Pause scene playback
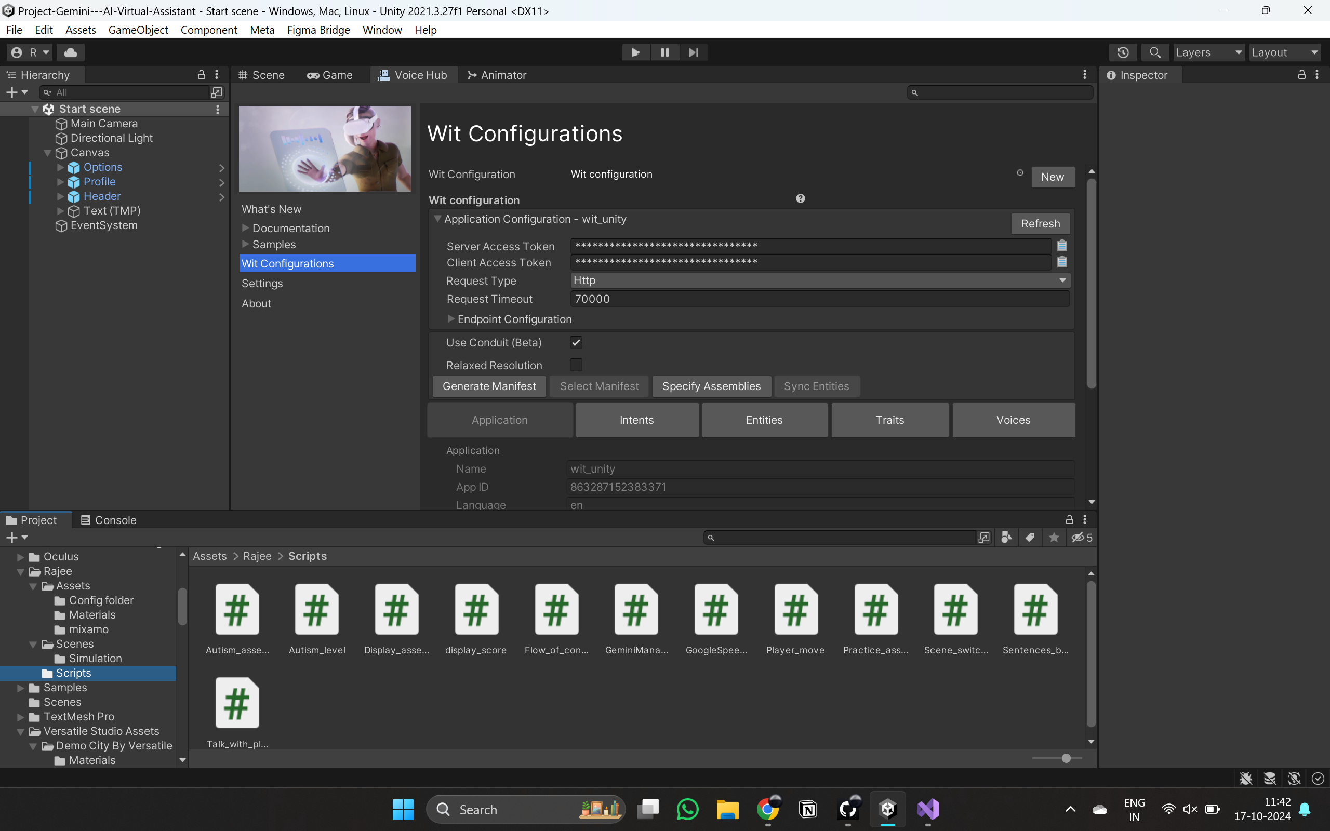Screen dimensions: 1330x831 pyautogui.click(x=665, y=52)
